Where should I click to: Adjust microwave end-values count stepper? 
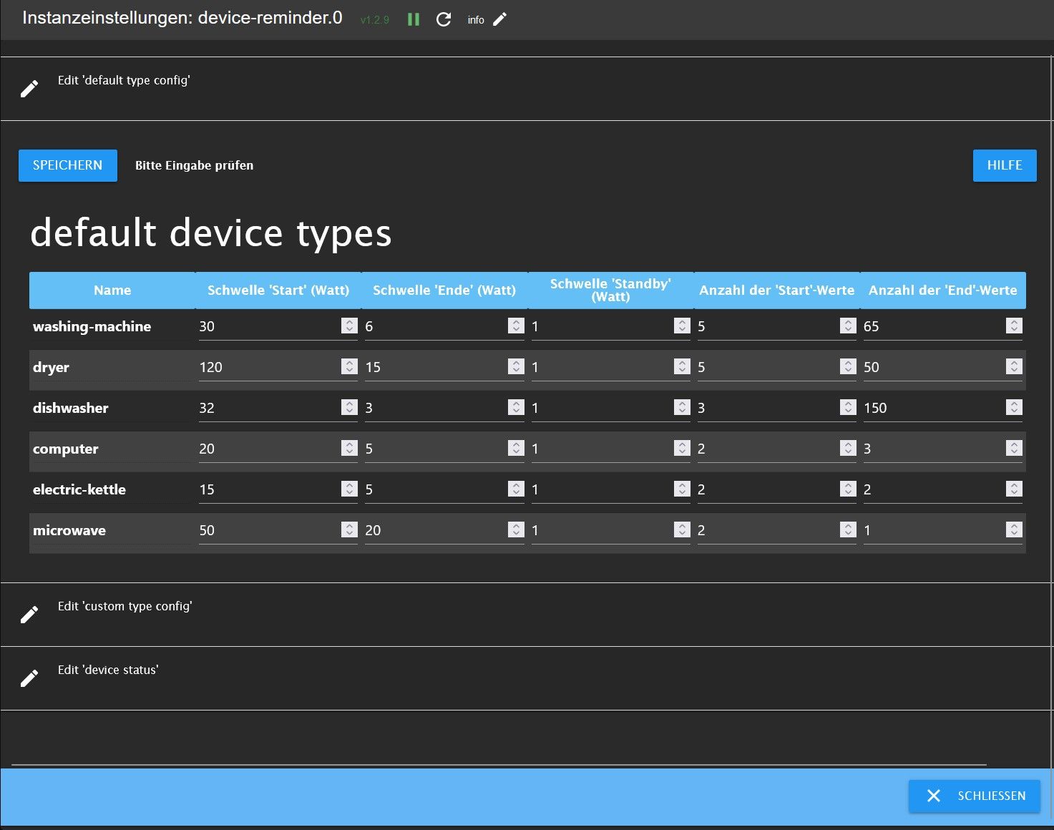click(1014, 529)
